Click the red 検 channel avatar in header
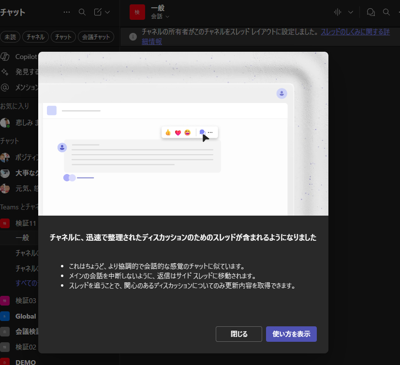The width and height of the screenshot is (400, 365). tap(137, 12)
